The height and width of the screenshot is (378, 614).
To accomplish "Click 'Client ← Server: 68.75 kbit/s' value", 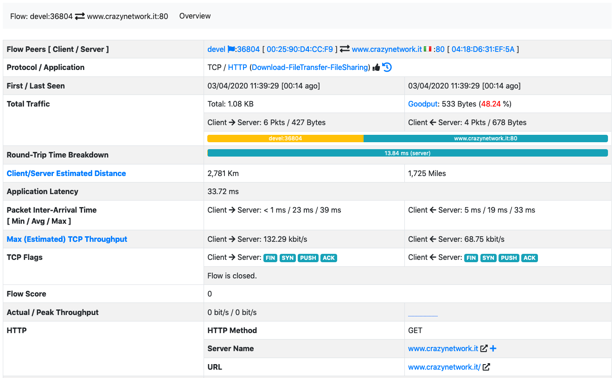I will (x=456, y=239).
